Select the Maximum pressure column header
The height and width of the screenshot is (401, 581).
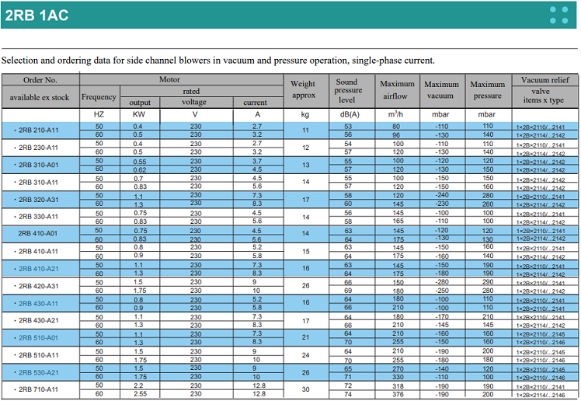(488, 89)
